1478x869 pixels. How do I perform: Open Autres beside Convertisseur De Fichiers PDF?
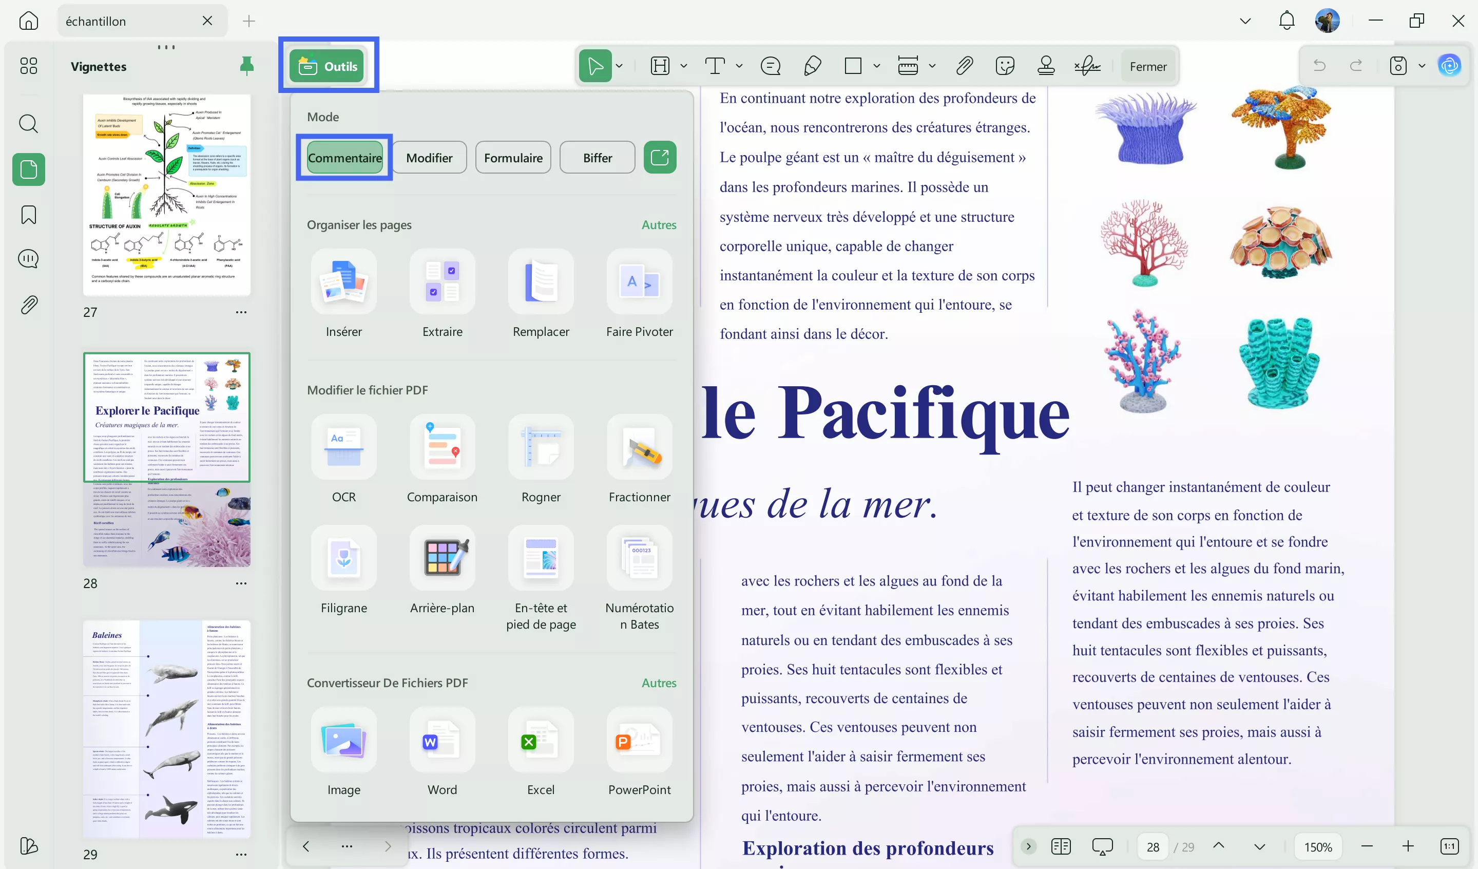(659, 683)
